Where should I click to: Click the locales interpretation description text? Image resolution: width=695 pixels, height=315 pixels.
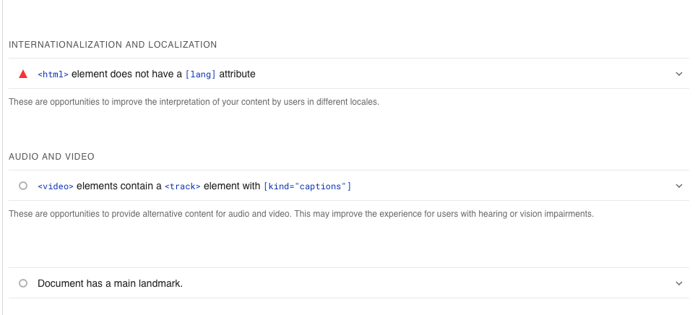point(194,102)
